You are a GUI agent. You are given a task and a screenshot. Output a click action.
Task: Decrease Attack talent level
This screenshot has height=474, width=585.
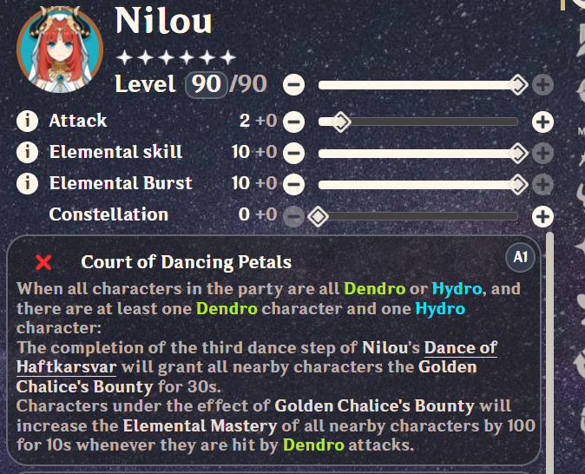[294, 122]
